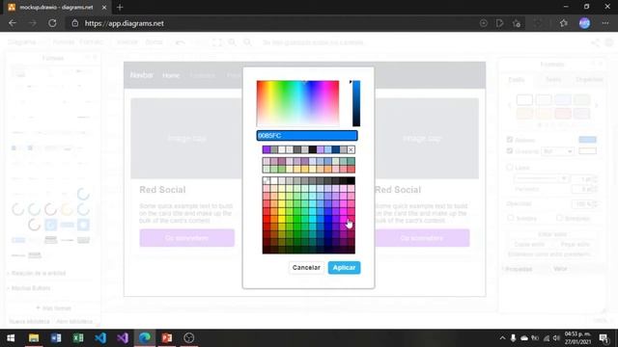This screenshot has width=618, height=347.
Task: Open Visual Studio from the taskbar
Action: tap(123, 338)
